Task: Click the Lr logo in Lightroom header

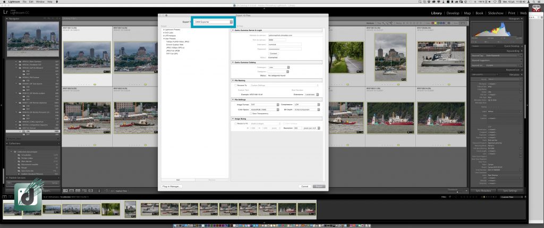Action: pos(5,12)
